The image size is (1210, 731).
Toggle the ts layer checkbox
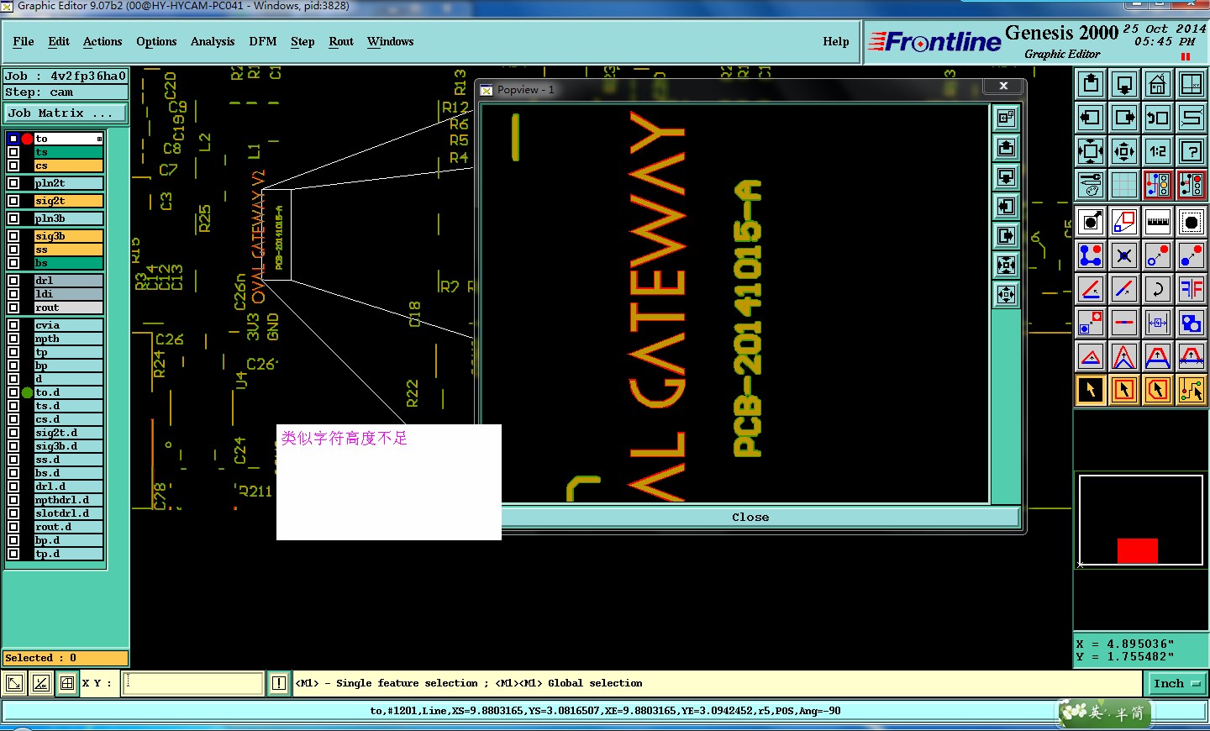[13, 152]
